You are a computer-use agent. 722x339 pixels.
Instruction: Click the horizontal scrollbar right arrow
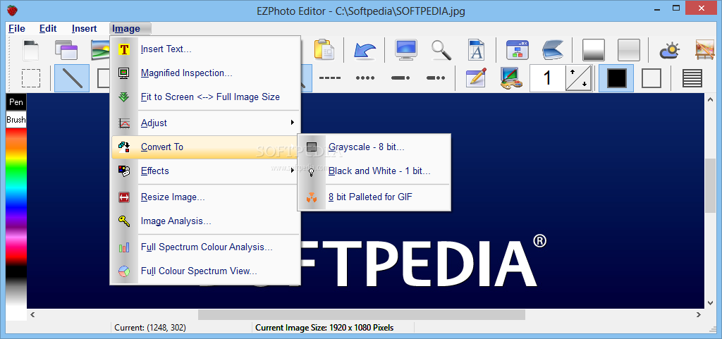point(699,314)
